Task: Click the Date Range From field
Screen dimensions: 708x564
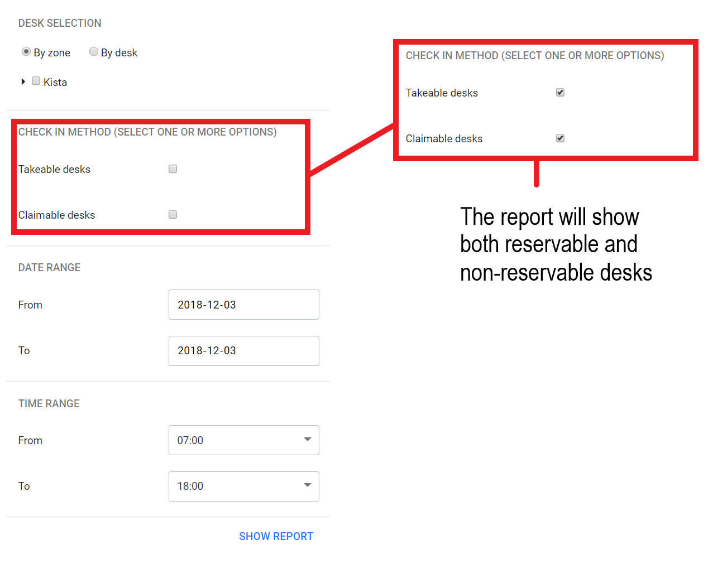Action: [244, 305]
